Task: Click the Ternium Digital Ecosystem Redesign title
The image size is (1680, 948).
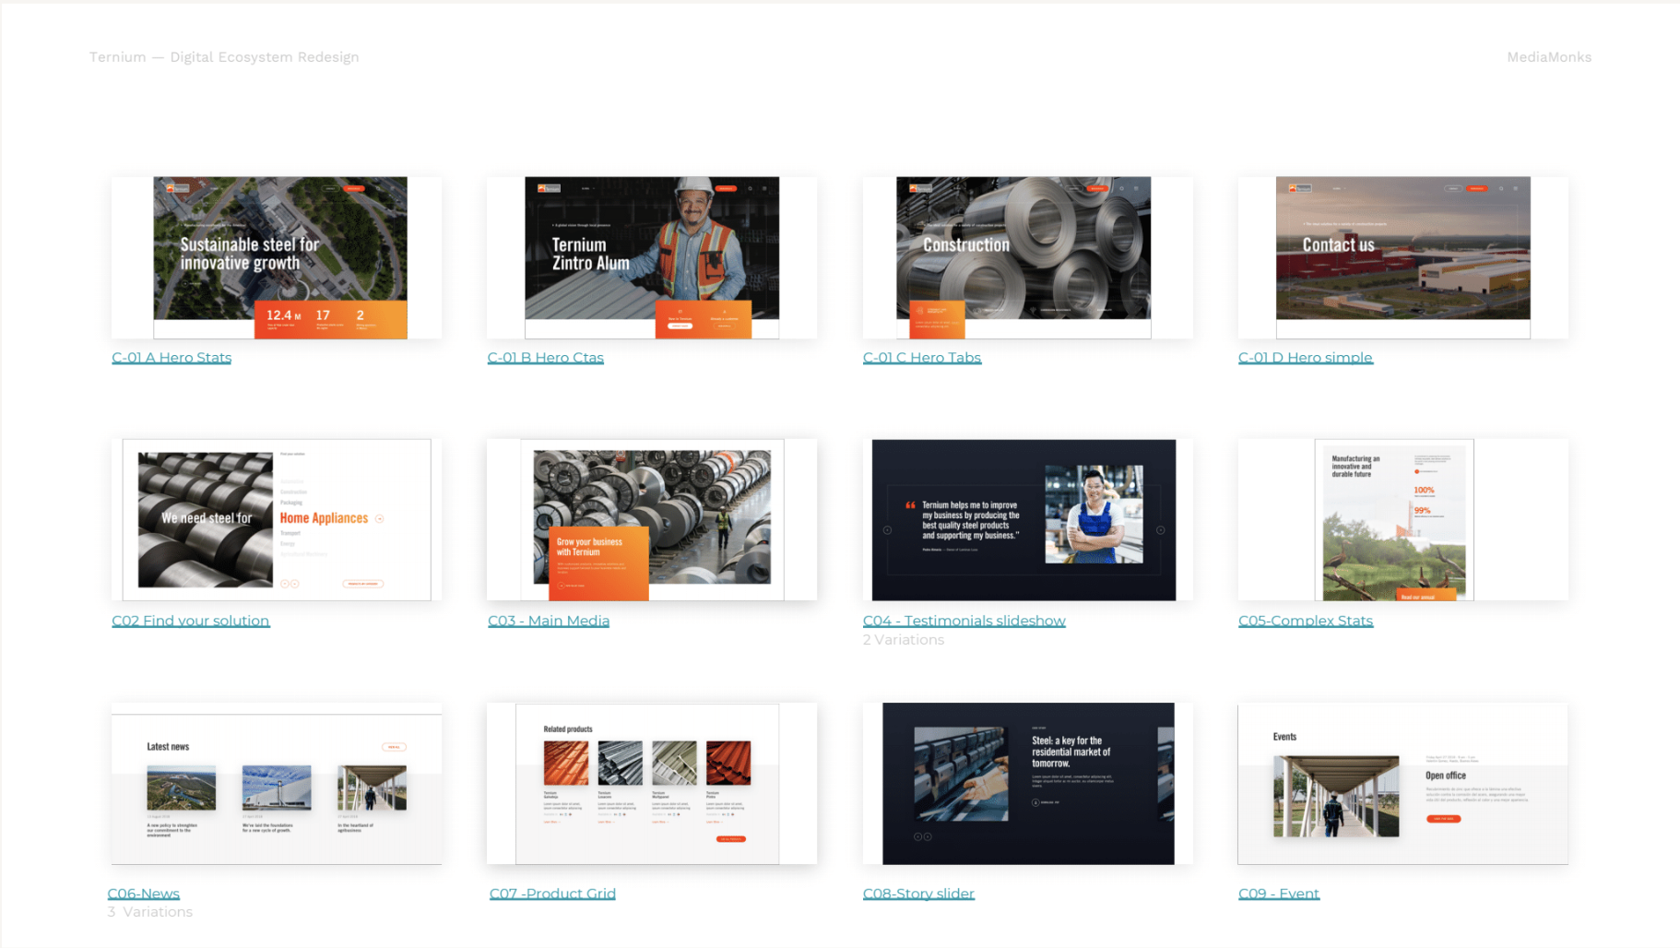Action: point(224,57)
